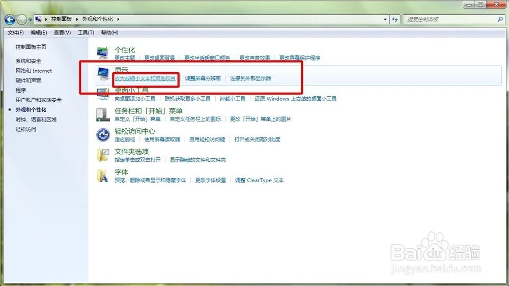Viewport: 509px width, 286px height.
Task: Select 外观和个性化 in the sidebar
Action: click(31, 110)
